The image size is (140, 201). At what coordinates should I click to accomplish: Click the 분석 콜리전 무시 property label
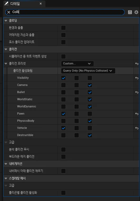[19, 150]
